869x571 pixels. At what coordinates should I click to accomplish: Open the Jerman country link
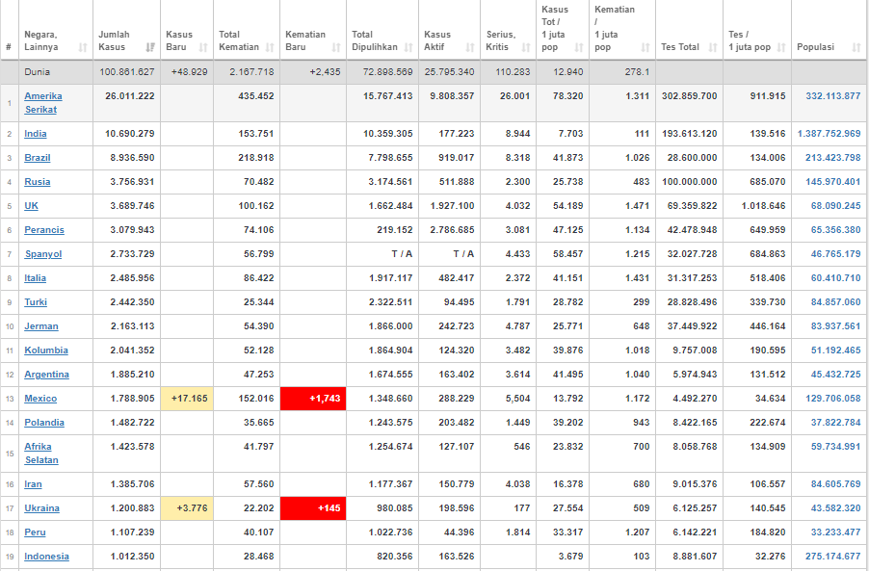(x=41, y=326)
